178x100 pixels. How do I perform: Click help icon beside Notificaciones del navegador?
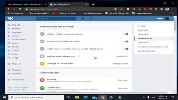click(79, 56)
